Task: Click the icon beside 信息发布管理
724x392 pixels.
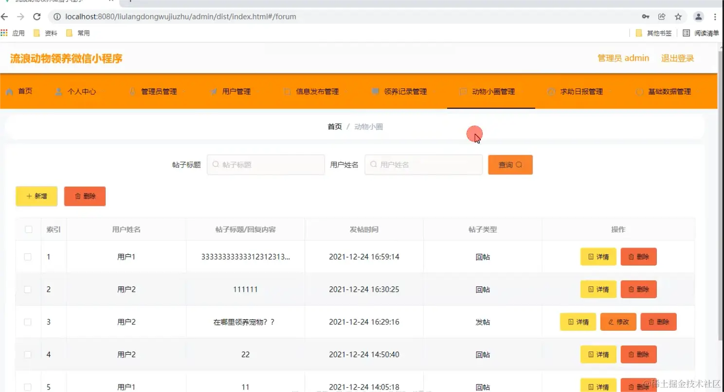Action: (x=287, y=91)
